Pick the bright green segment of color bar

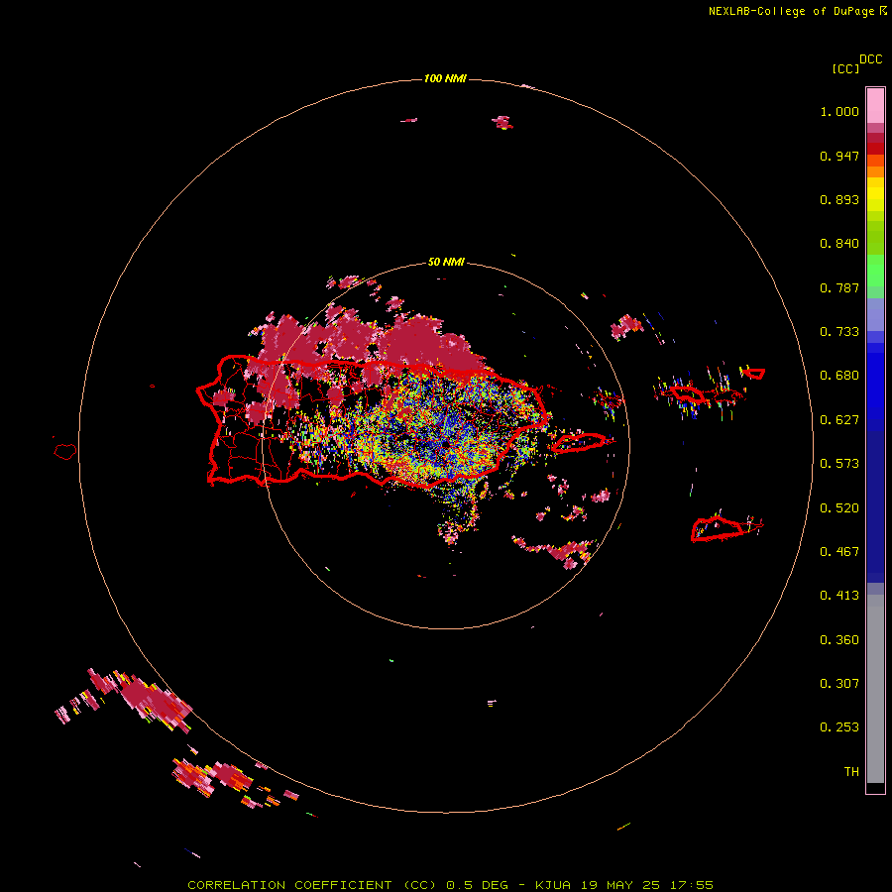pos(875,271)
